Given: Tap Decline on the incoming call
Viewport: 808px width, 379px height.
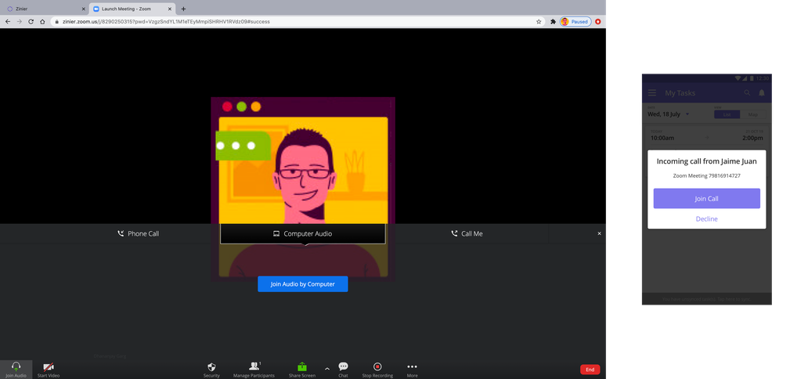Looking at the screenshot, I should [706, 218].
